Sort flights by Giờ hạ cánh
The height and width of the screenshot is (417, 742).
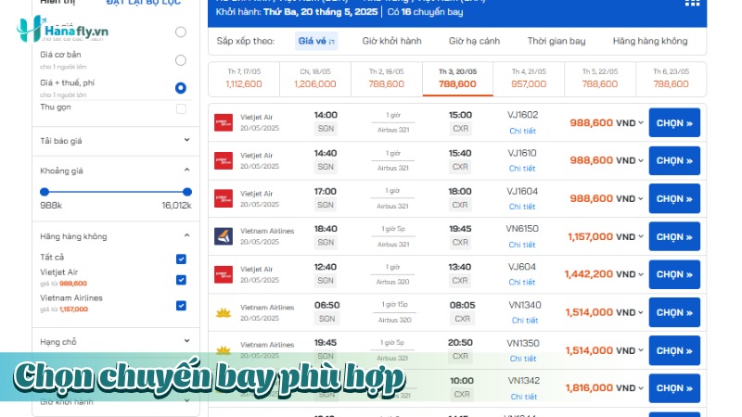tap(474, 41)
